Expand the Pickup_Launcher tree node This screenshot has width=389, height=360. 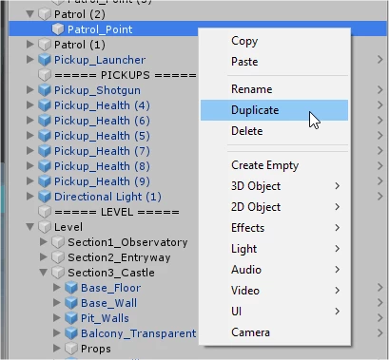(x=30, y=59)
